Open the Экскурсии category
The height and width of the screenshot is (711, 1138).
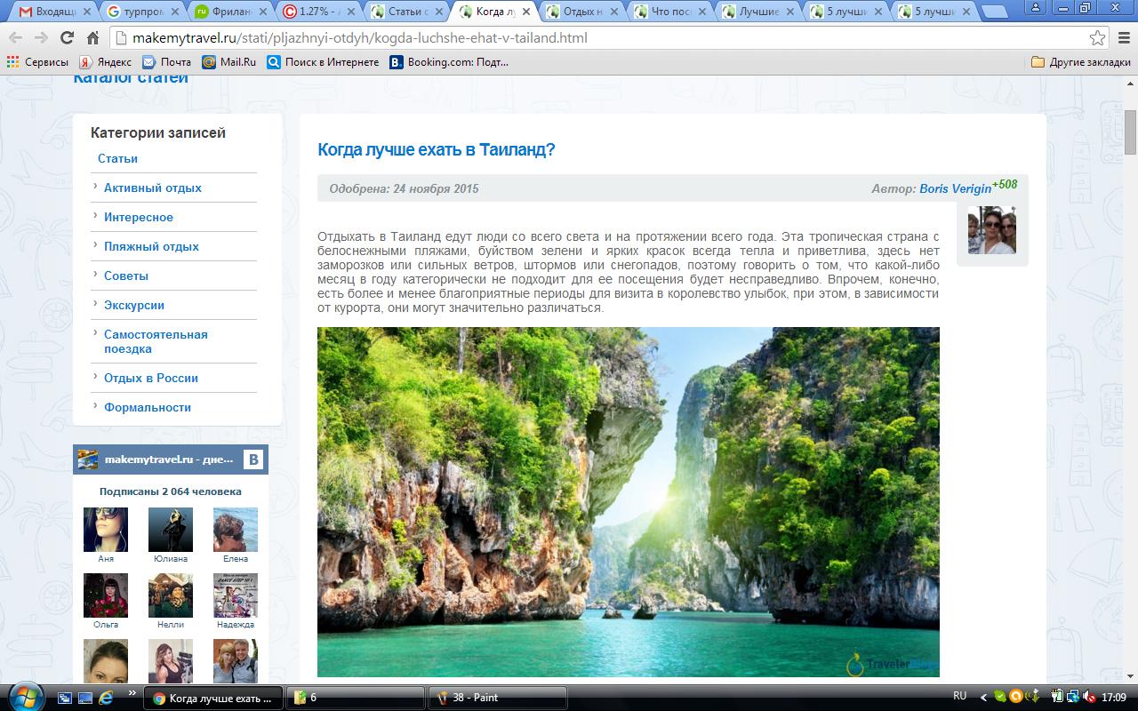click(x=133, y=305)
